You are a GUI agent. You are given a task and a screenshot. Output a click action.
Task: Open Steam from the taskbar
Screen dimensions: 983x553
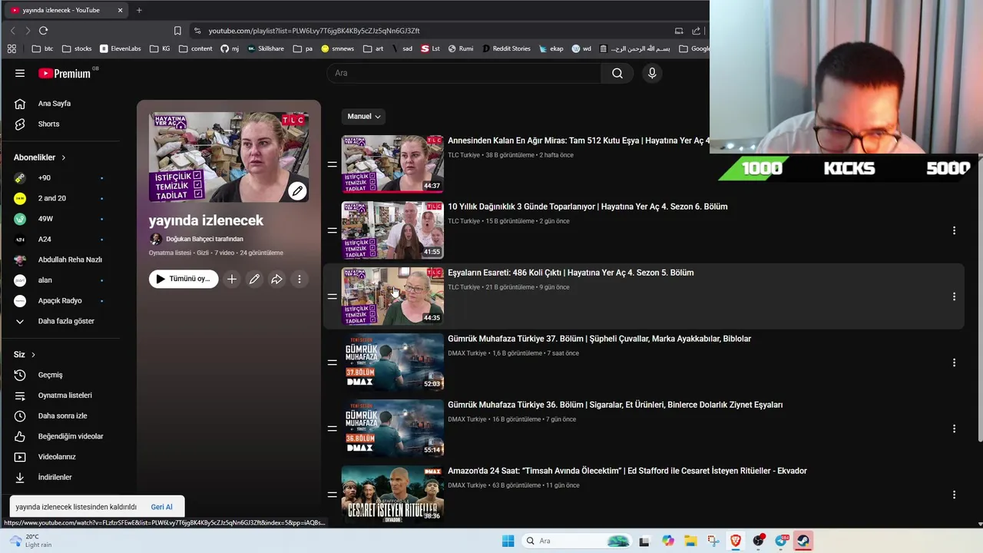803,541
